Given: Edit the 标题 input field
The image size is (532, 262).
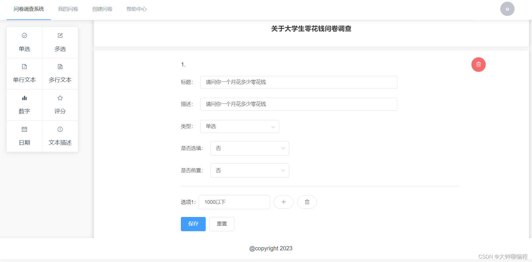Looking at the screenshot, I should click(x=299, y=82).
